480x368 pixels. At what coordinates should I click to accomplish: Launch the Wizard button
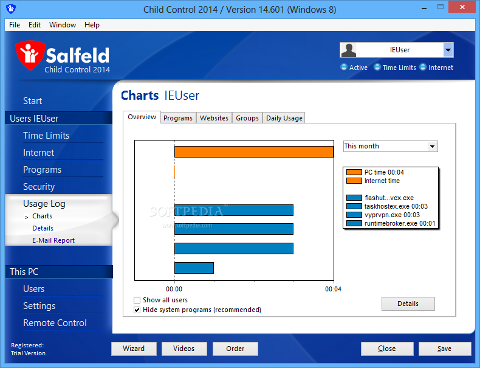point(134,349)
